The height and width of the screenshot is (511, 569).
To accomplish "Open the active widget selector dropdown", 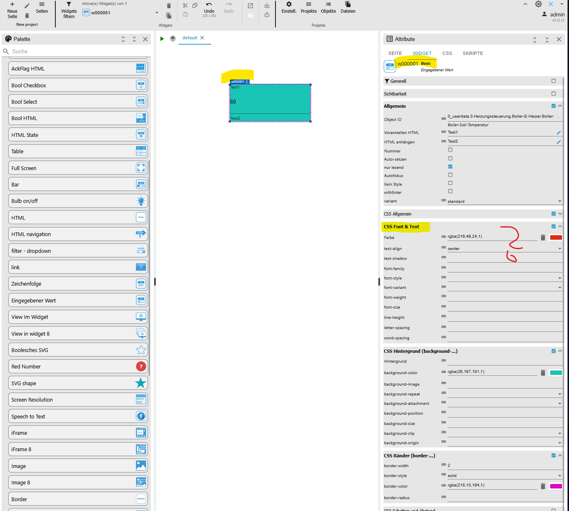I will (x=157, y=13).
